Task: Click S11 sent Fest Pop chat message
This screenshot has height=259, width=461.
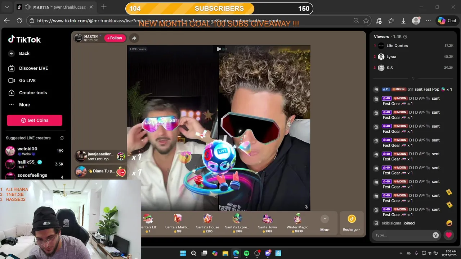Action: (x=413, y=90)
